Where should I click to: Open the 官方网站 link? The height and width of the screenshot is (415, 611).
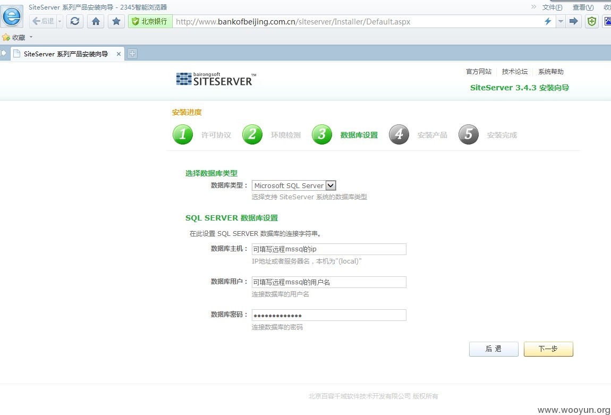pyautogui.click(x=479, y=72)
